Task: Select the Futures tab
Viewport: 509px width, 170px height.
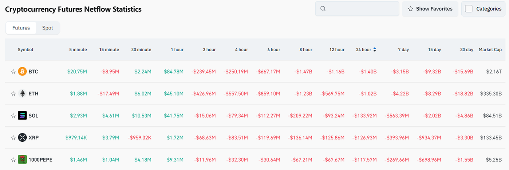Action: [21, 28]
